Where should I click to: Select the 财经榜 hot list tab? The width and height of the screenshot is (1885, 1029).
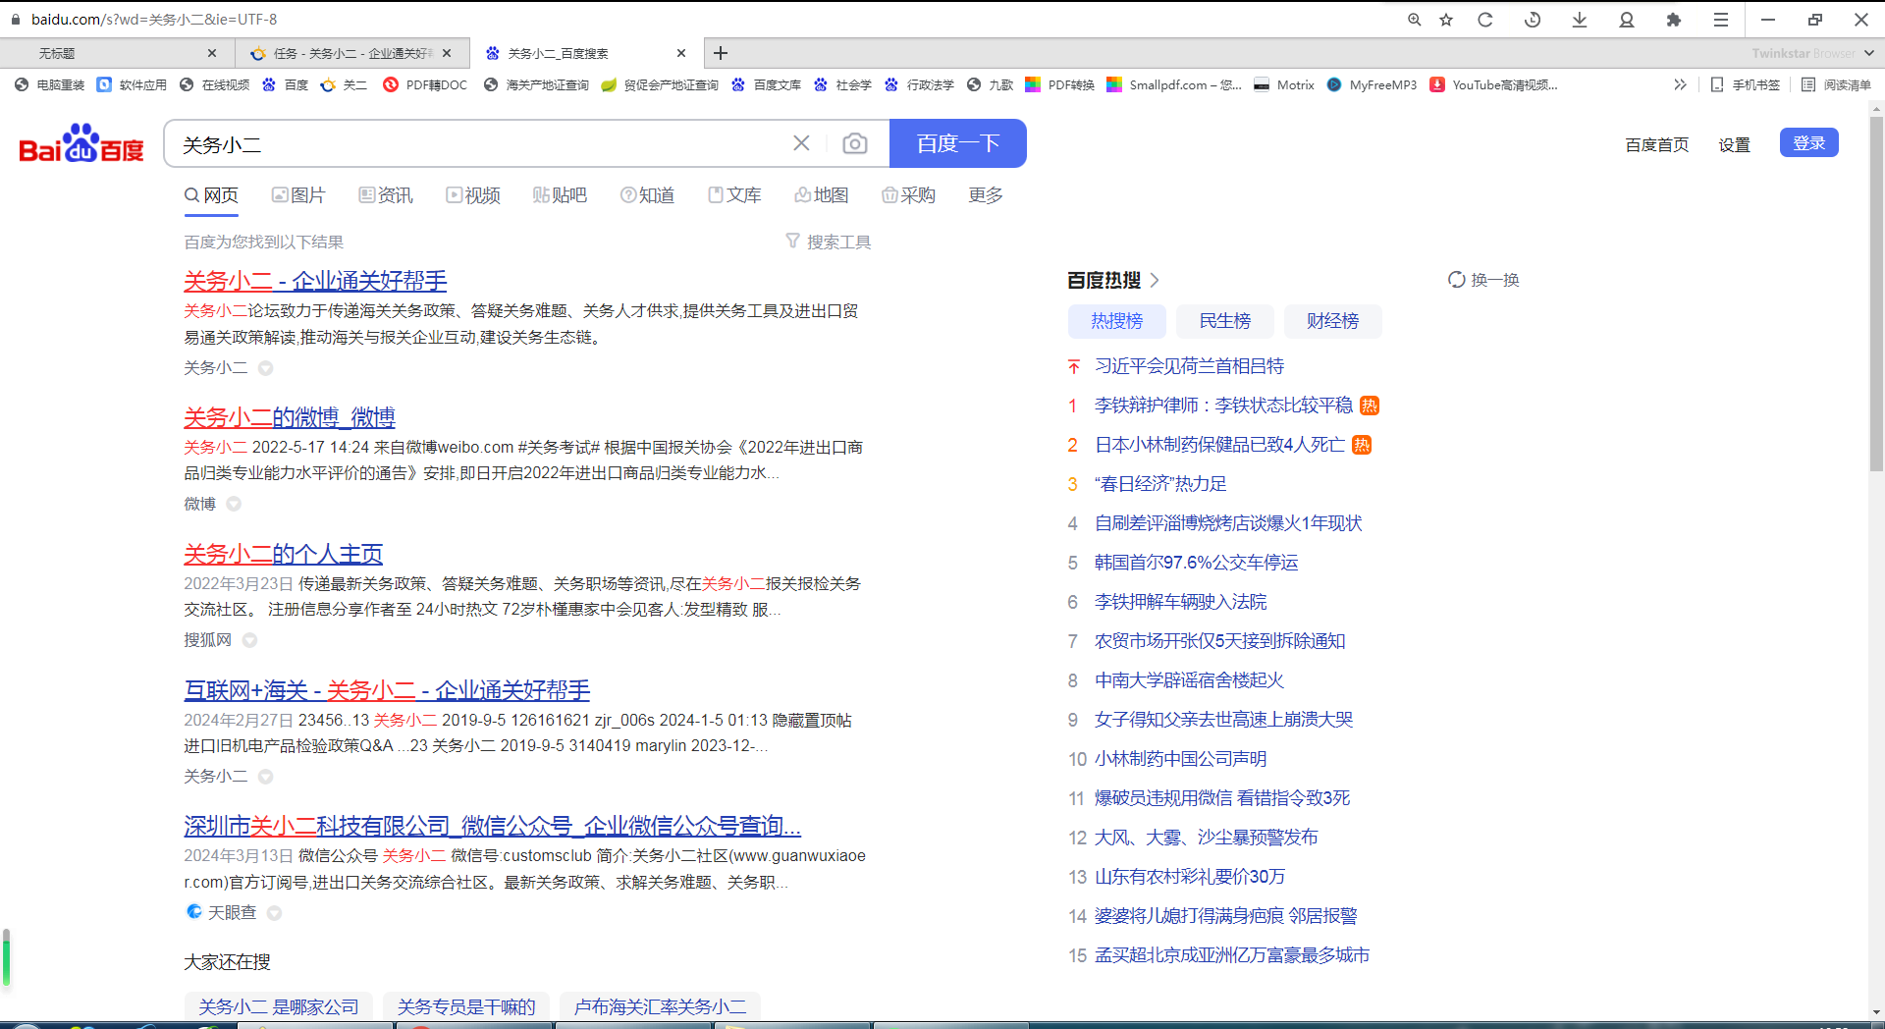(1333, 321)
